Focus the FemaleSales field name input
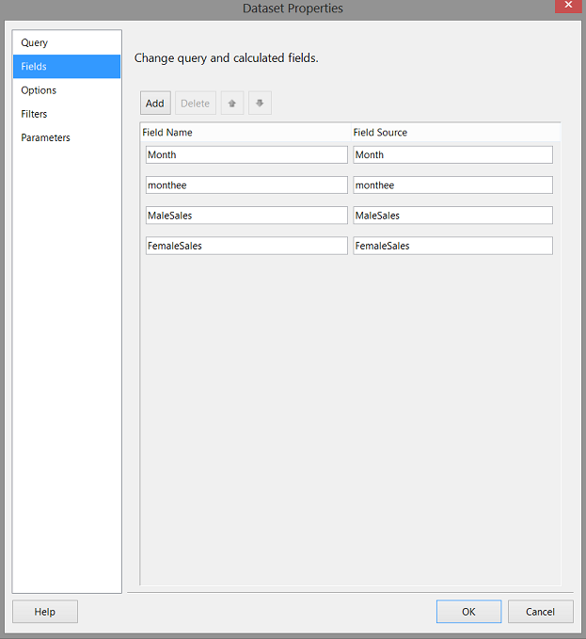 pos(246,246)
